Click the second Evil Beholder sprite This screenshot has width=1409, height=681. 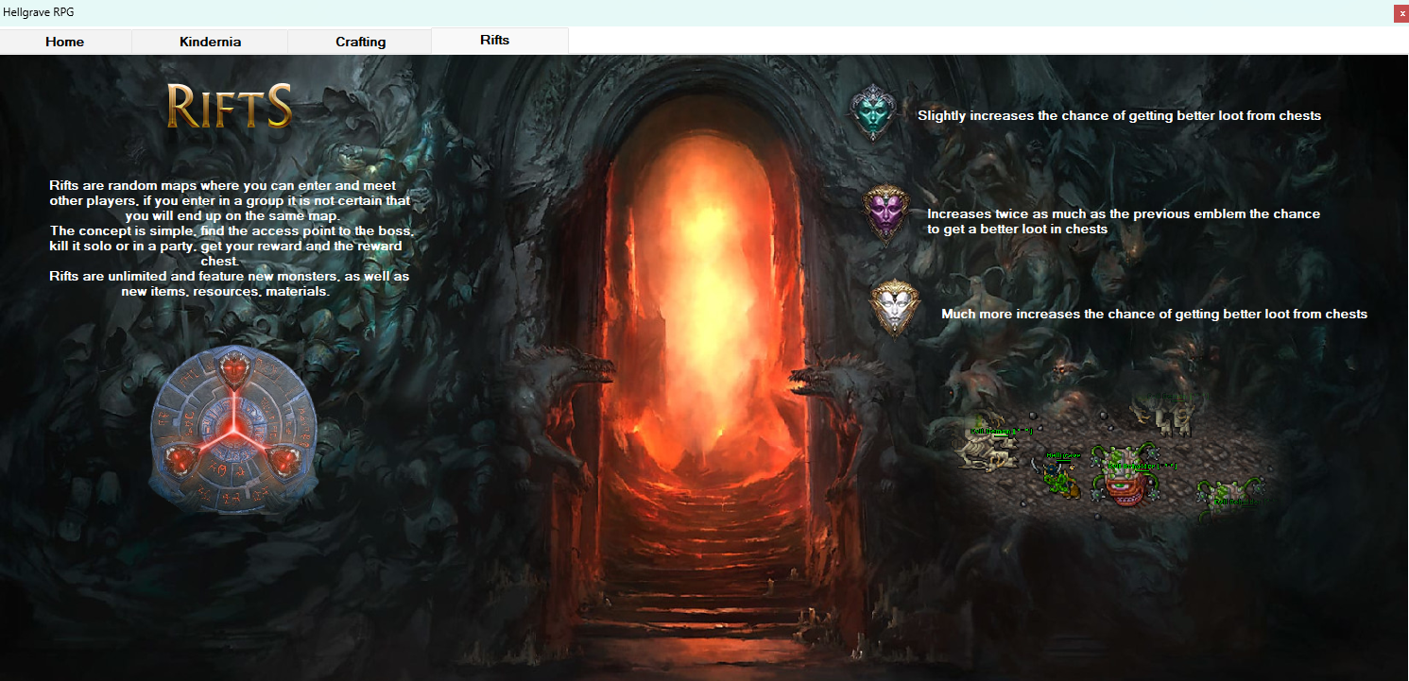point(1226,499)
